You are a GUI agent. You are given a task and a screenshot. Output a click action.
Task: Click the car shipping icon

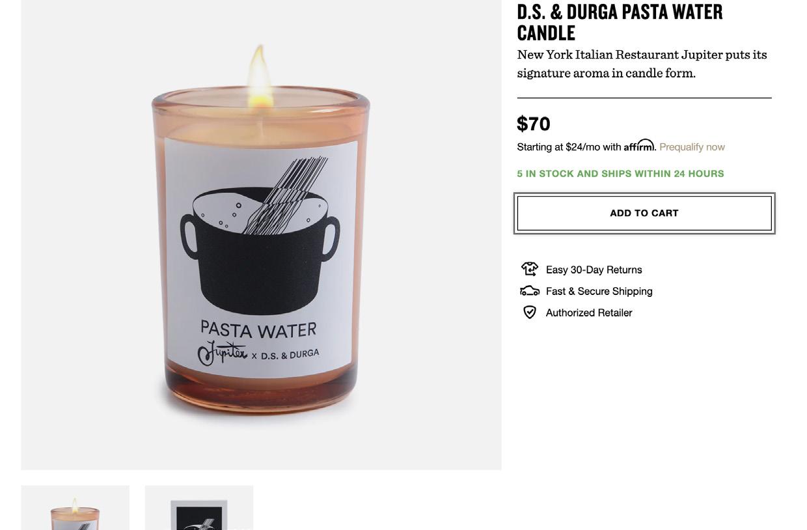[x=530, y=290]
